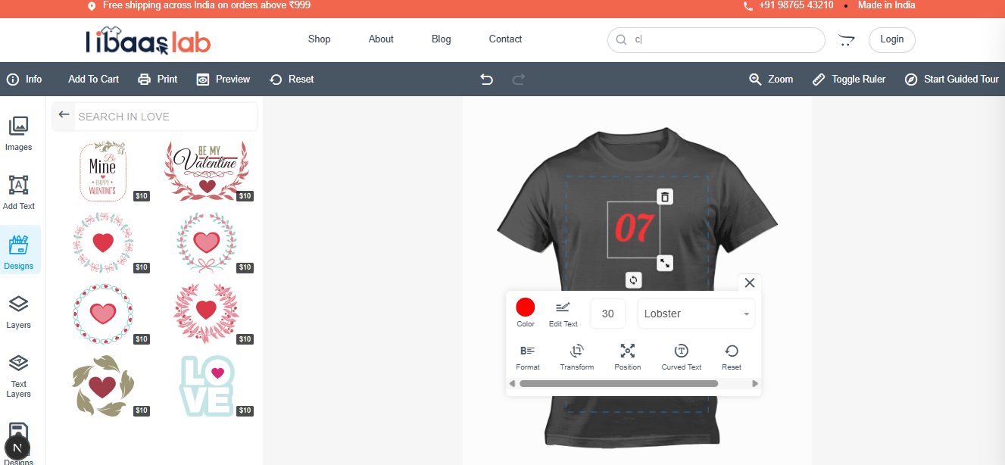This screenshot has width=1005, height=465.
Task: Open the Shop menu item
Action: point(319,39)
